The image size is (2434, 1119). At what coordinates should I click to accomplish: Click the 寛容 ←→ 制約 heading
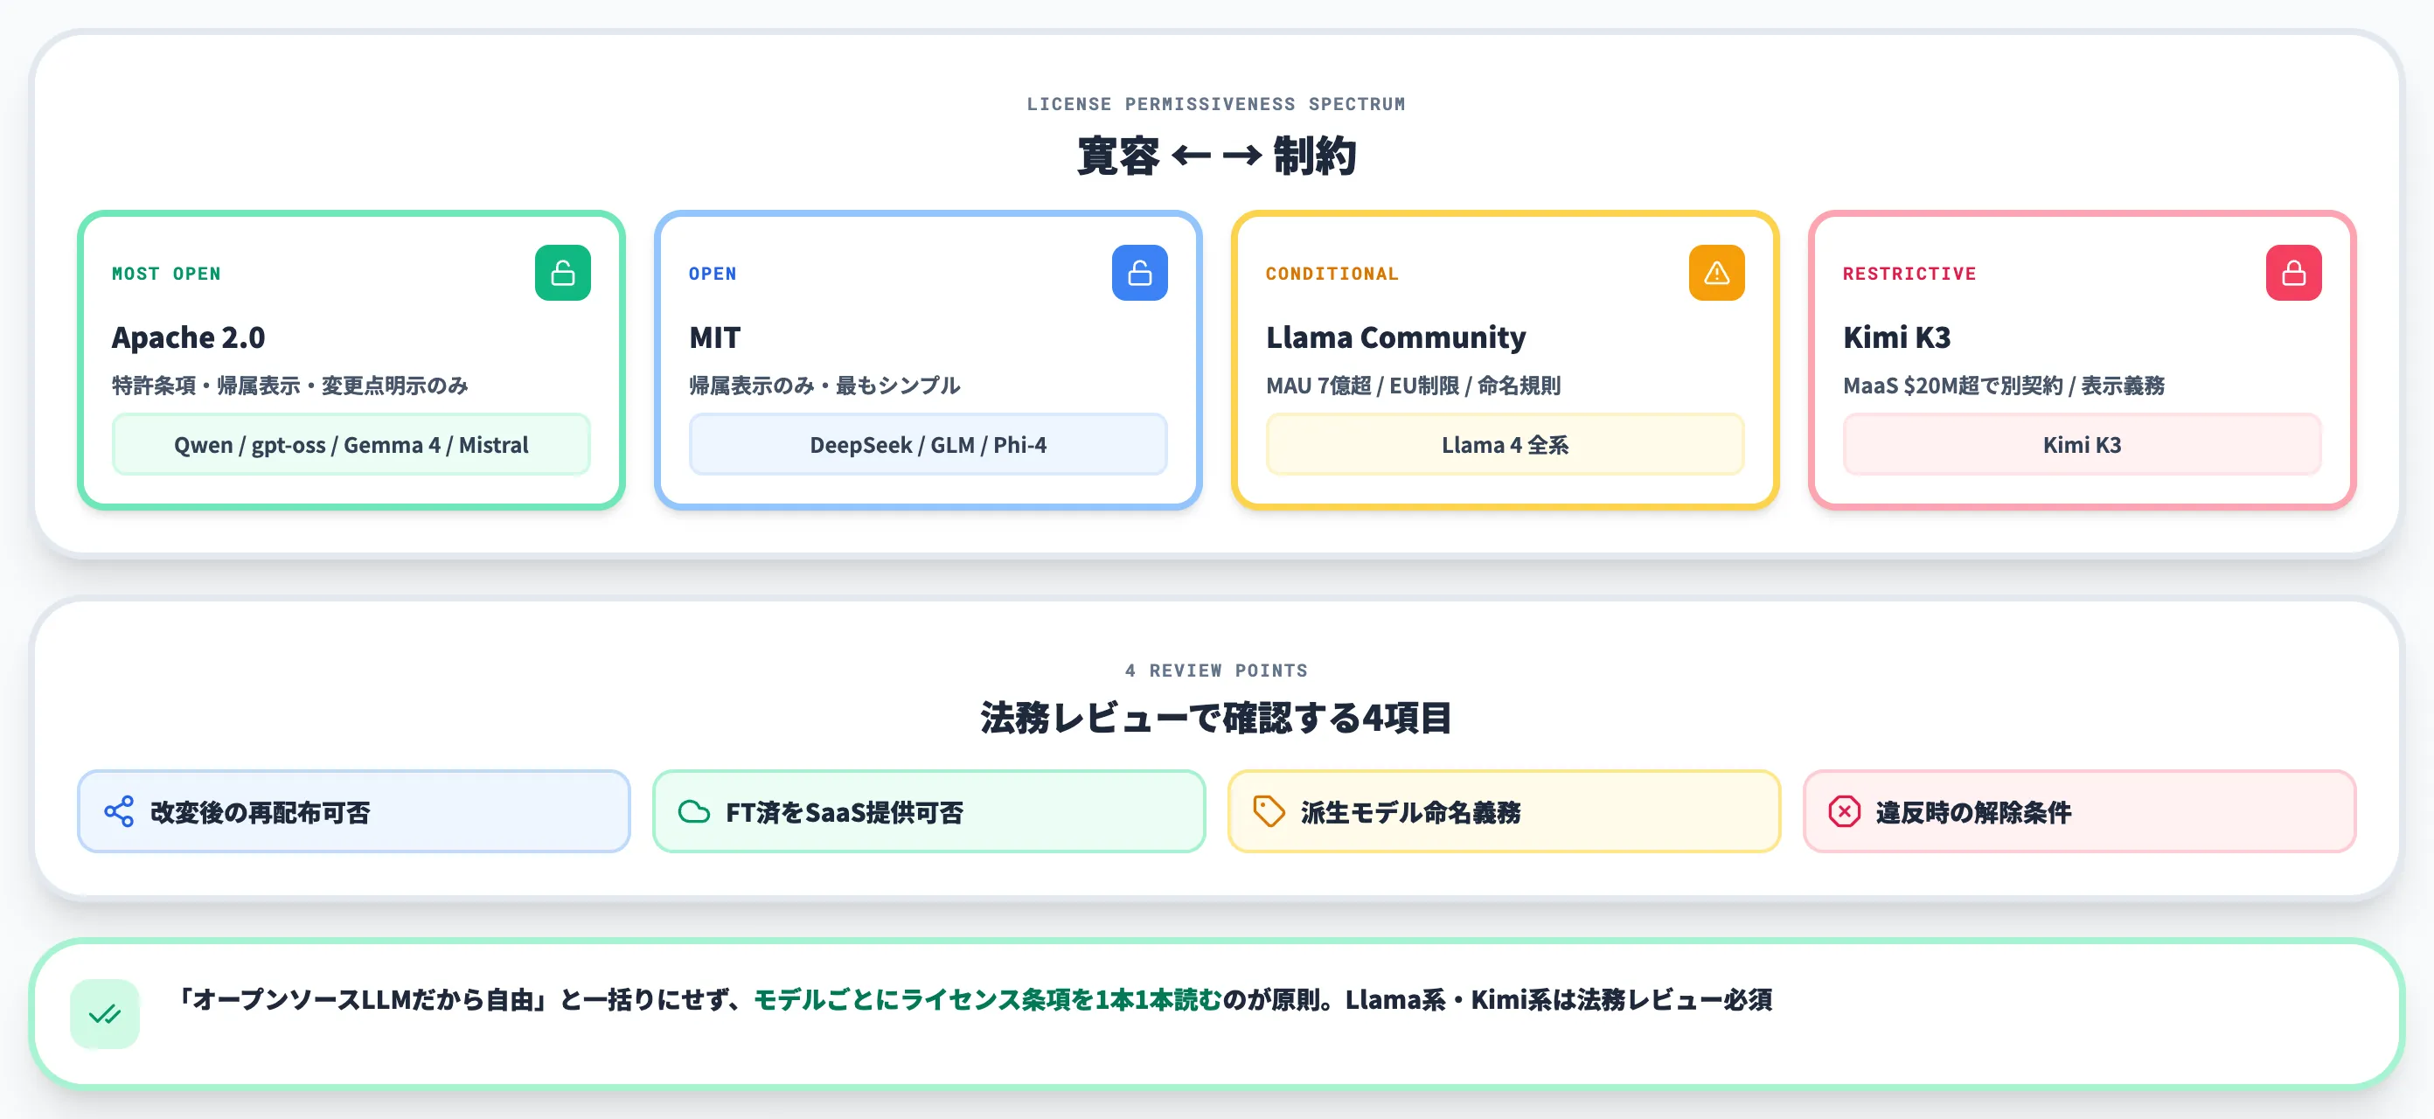point(1217,156)
